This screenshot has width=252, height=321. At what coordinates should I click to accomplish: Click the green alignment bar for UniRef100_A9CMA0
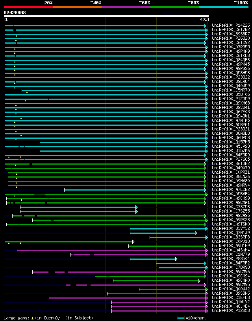157,281
